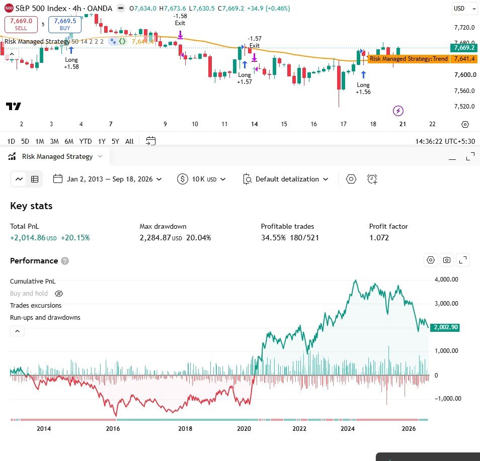480x461 pixels.
Task: Expand the Risk Managed Strategy tab chevron
Action: 100,156
